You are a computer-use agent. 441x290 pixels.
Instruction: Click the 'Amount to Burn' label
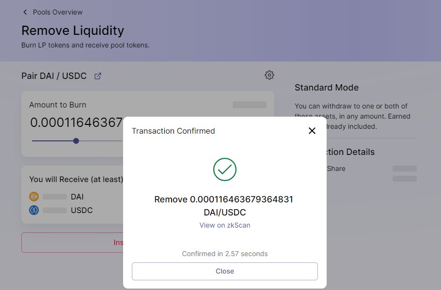click(x=58, y=105)
